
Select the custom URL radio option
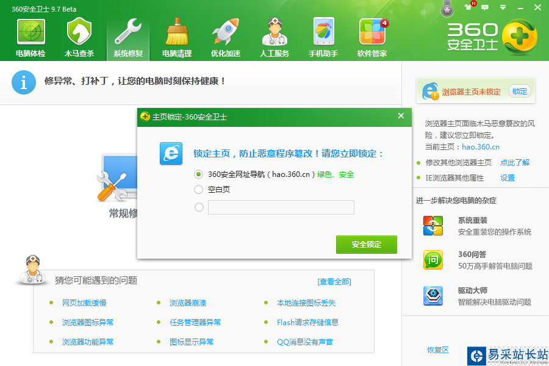pos(199,207)
